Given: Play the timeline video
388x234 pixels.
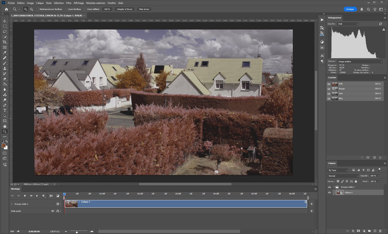Looking at the screenshot, I should tap(25, 196).
